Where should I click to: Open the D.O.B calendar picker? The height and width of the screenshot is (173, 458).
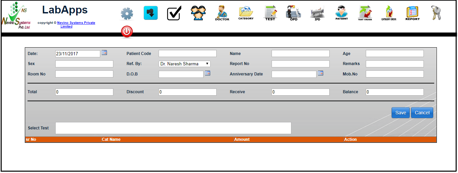click(x=208, y=73)
